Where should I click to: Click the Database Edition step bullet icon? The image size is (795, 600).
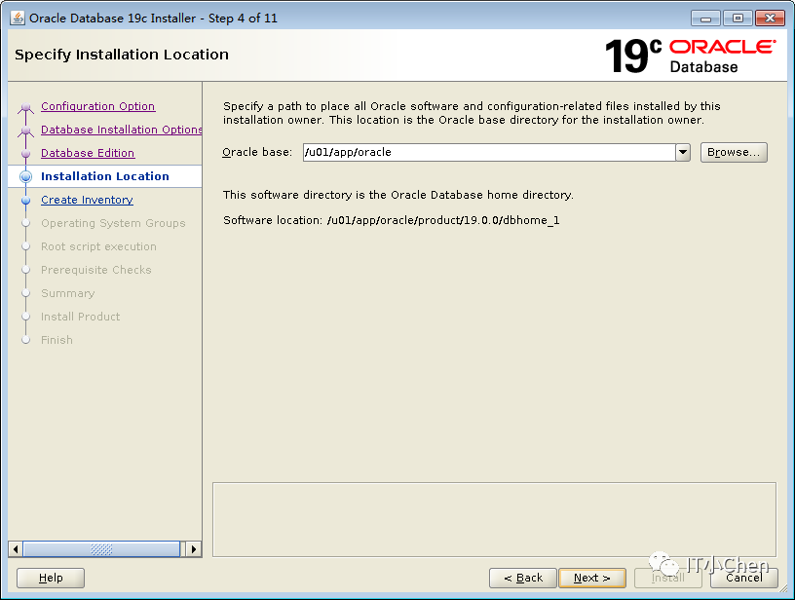pos(26,153)
